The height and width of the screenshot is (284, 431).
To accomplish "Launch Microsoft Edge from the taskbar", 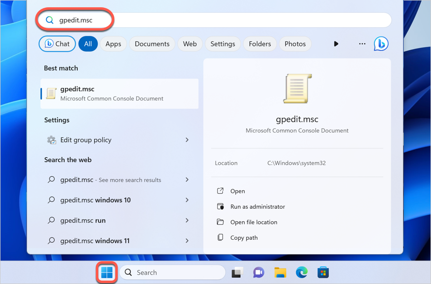I will pyautogui.click(x=302, y=272).
